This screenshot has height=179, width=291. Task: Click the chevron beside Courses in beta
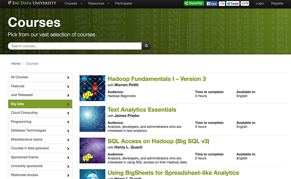pyautogui.click(x=68, y=148)
